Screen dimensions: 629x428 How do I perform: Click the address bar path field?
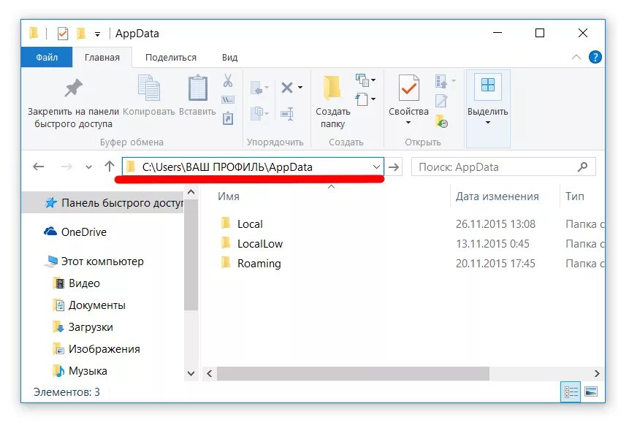pyautogui.click(x=253, y=167)
